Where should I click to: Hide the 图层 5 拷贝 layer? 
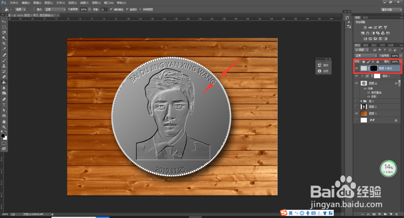pos(357,69)
